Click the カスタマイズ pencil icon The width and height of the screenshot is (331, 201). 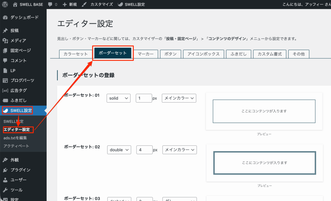pos(84,5)
